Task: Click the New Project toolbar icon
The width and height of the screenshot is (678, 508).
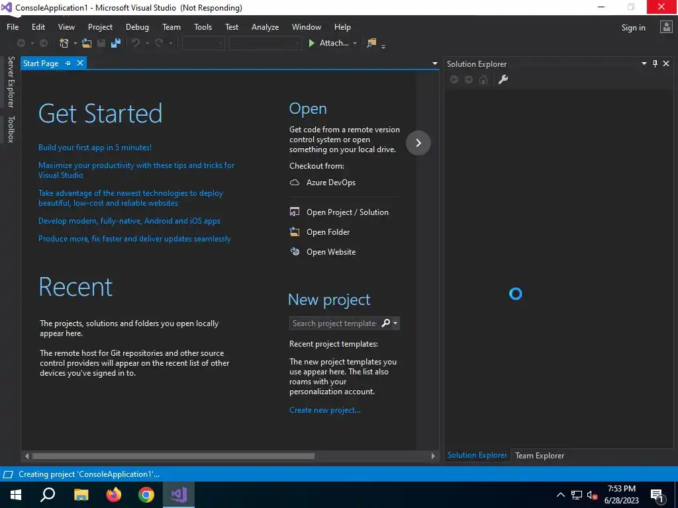Action: (x=64, y=43)
